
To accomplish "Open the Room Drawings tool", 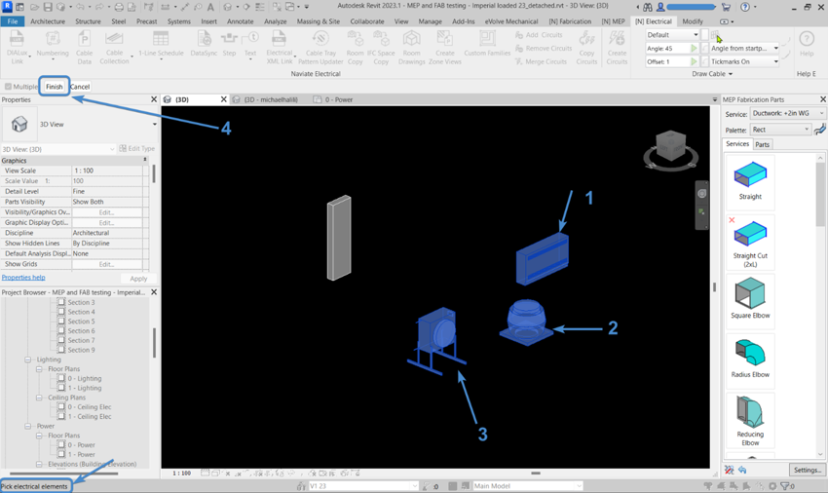I will (x=411, y=48).
